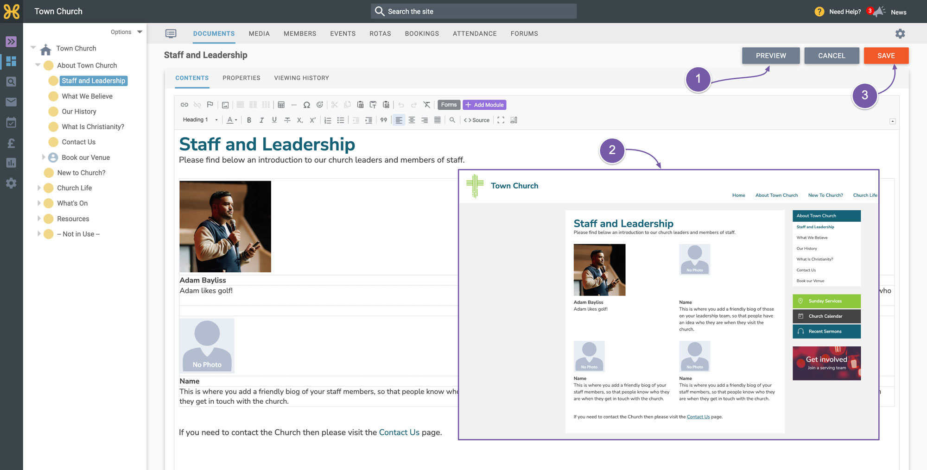The height and width of the screenshot is (470, 927).
Task: Open the Rotas tab
Action: pos(380,34)
